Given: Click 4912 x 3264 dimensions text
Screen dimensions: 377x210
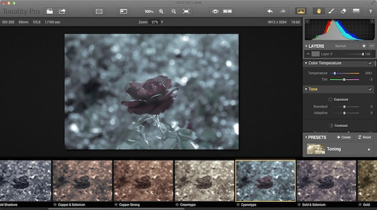Looking at the screenshot, I should click(x=277, y=22).
